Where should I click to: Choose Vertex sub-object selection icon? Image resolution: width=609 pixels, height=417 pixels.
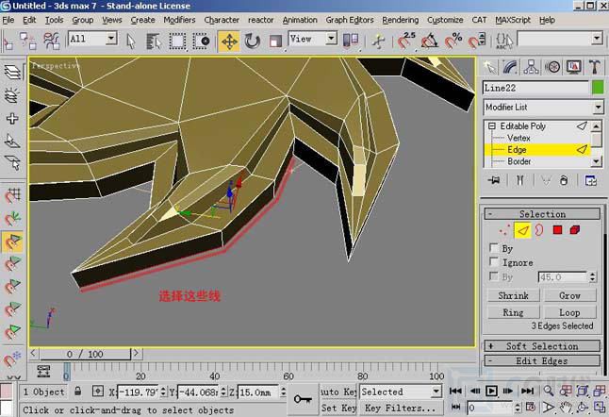[x=503, y=229]
